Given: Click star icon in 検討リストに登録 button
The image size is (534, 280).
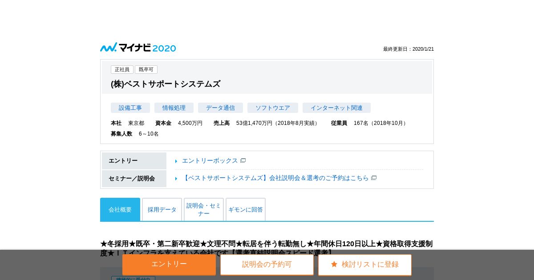Looking at the screenshot, I should pyautogui.click(x=334, y=264).
